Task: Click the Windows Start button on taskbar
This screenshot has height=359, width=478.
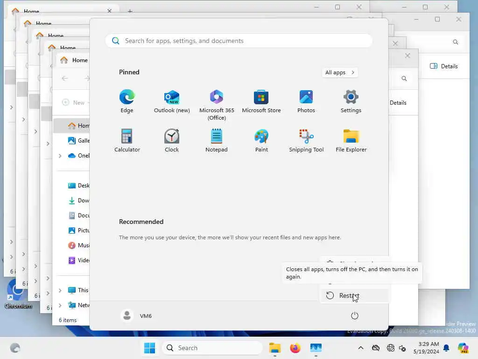Action: 149,348
